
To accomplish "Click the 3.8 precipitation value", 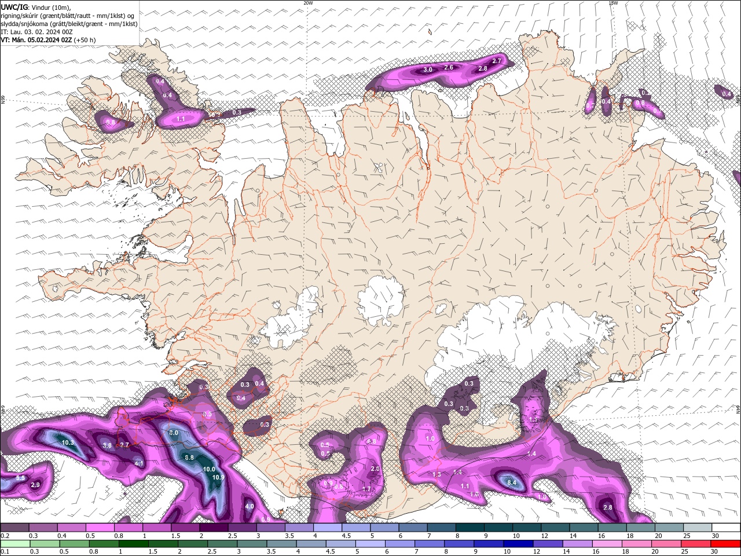I will point(107,445).
